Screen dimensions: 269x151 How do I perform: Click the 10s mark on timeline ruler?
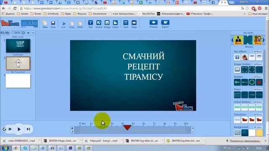pos(186,123)
